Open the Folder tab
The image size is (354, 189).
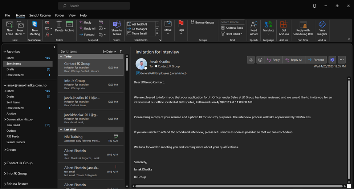(60, 15)
